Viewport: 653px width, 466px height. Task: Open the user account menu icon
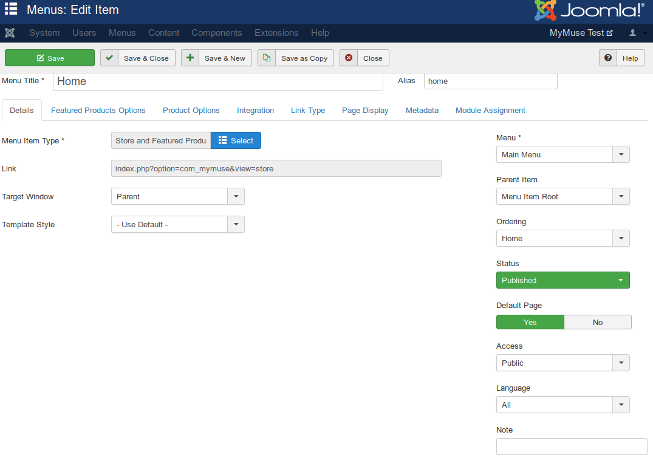point(636,33)
